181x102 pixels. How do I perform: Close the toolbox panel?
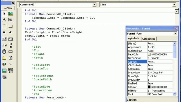tap(13, 3)
